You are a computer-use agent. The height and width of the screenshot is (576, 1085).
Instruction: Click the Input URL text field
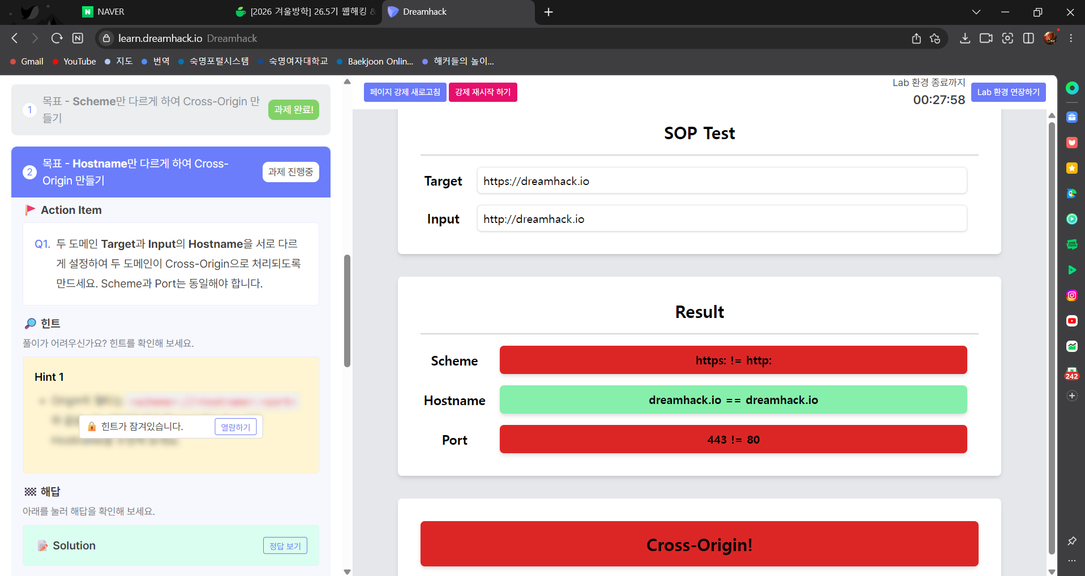click(x=722, y=219)
